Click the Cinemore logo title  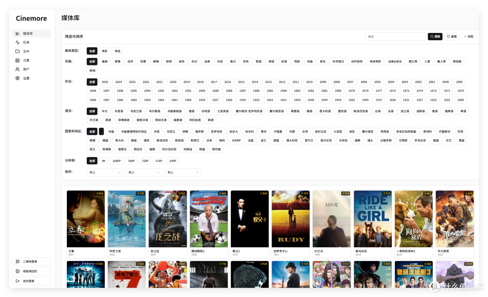32,19
